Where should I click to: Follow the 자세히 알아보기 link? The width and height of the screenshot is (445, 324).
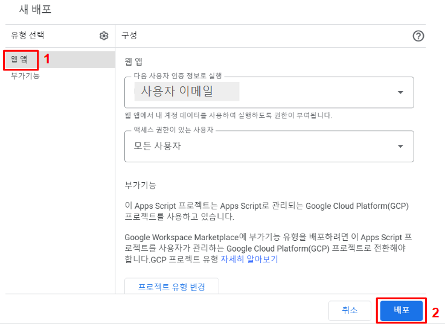click(249, 259)
